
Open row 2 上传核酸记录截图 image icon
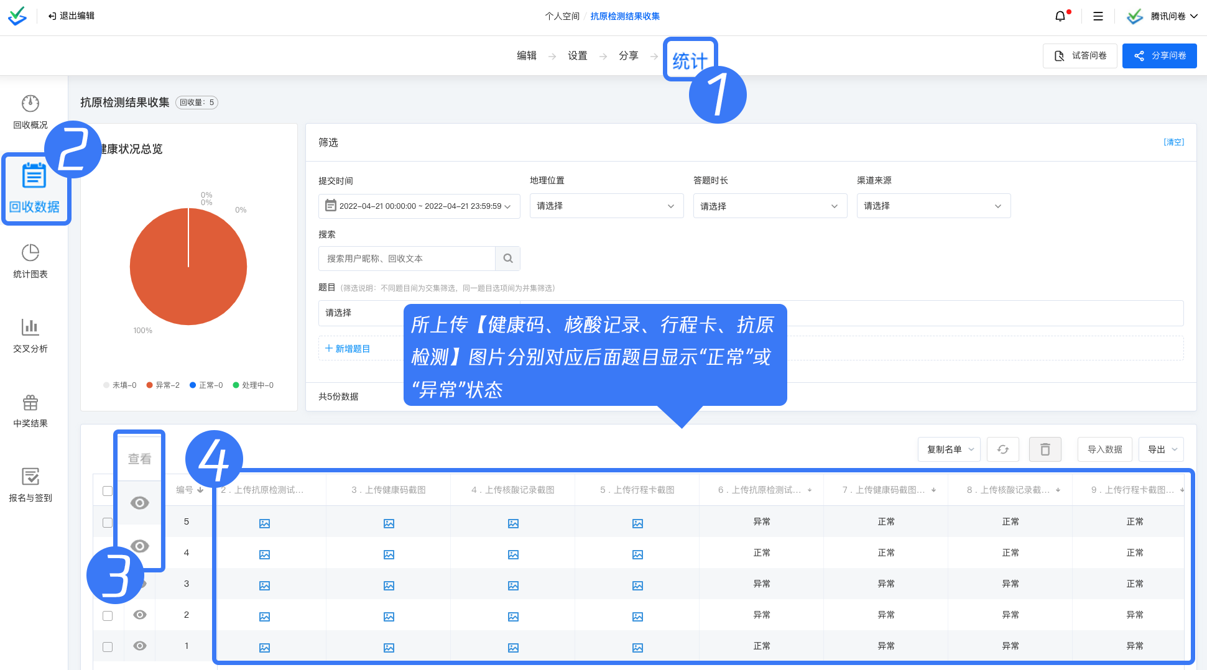pyautogui.click(x=513, y=617)
